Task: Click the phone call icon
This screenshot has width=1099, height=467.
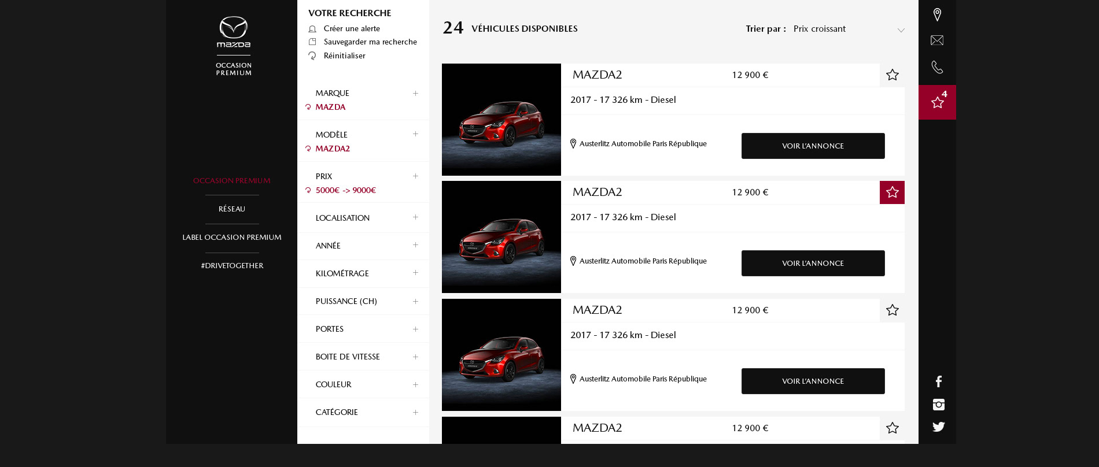Action: [x=937, y=67]
